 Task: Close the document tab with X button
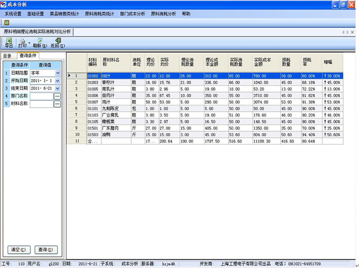[353, 32]
